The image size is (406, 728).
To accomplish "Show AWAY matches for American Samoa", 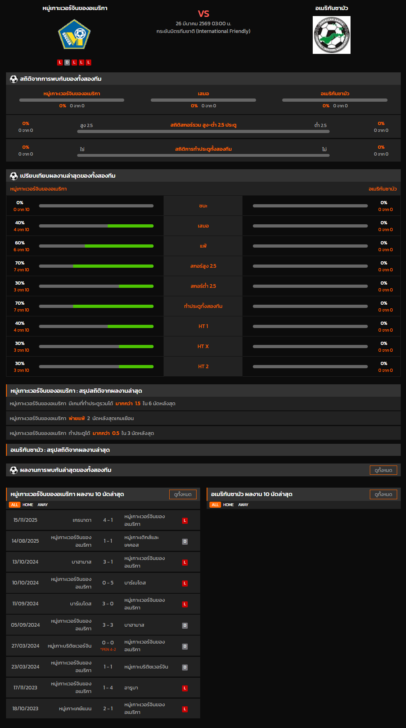I will click(243, 505).
